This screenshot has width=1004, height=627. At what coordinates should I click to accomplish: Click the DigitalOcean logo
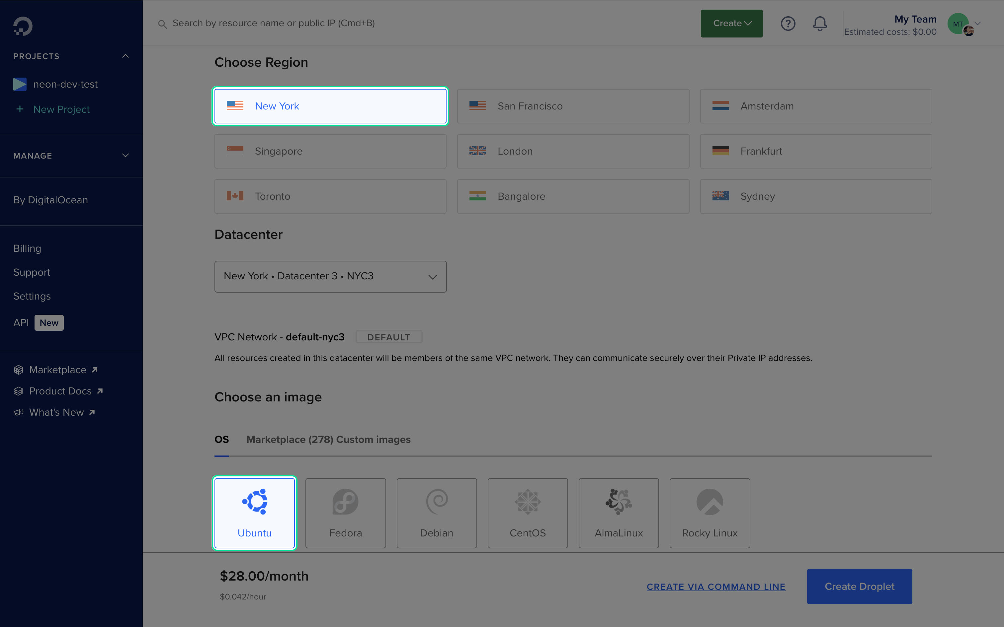(23, 26)
